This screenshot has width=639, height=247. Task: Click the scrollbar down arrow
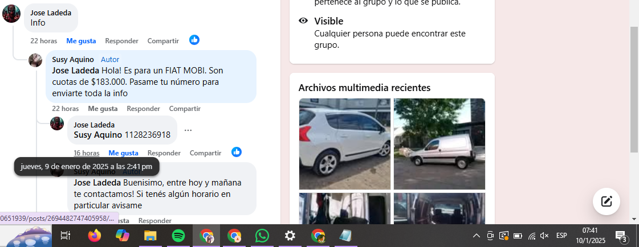[x=635, y=219]
